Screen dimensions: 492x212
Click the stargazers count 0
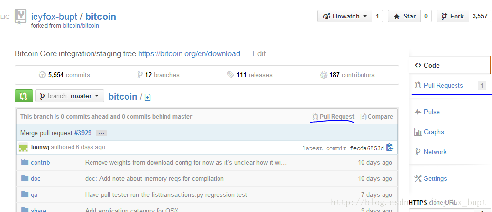click(426, 17)
